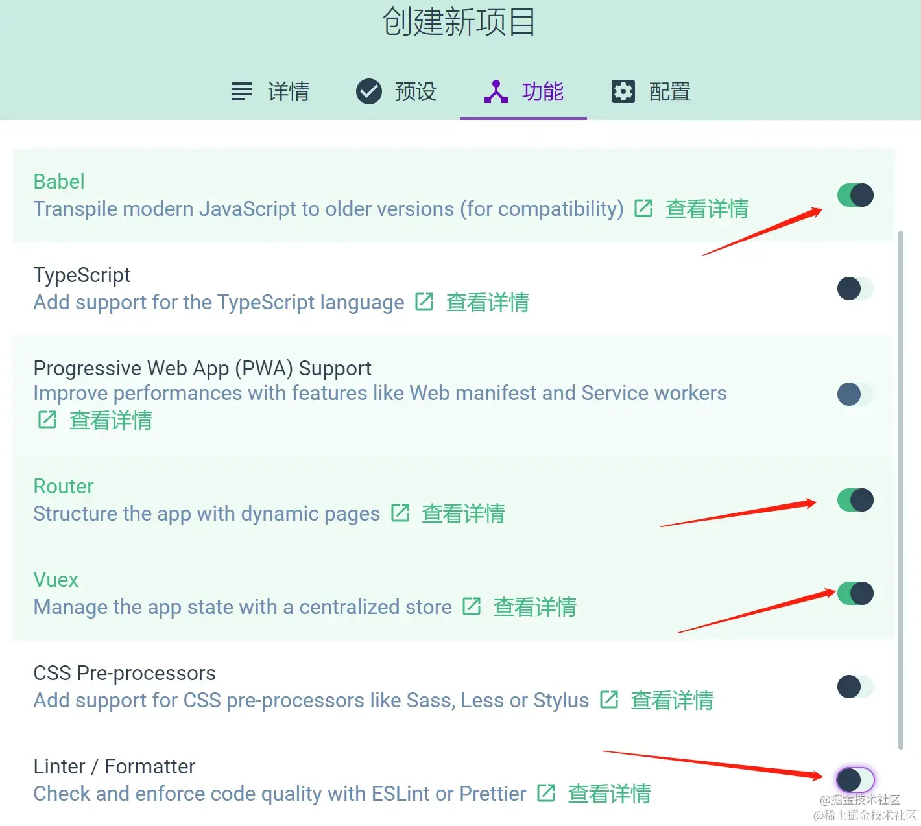This screenshot has height=826, width=921.
Task: Open TypeScript external link icon
Action: click(x=424, y=301)
